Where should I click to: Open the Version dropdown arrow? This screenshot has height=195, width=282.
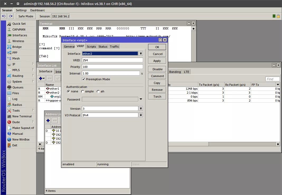point(141,108)
